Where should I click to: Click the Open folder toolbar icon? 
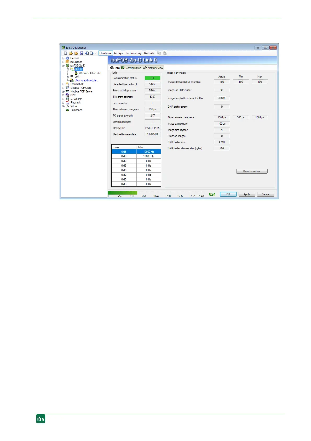coord(71,53)
